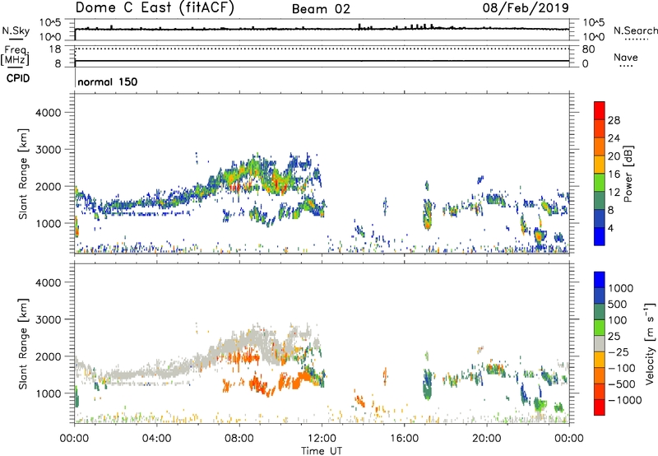Viewport: 658px width, 456px height.
Task: Click the '16:00' time axis label
Action: [404, 439]
